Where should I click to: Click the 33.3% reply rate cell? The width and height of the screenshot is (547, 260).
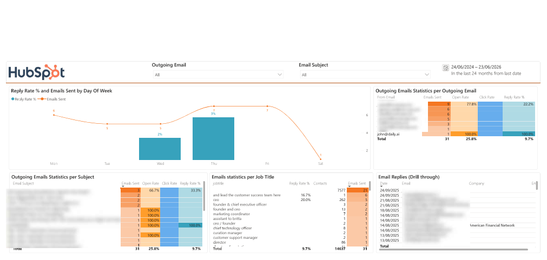pyautogui.click(x=190, y=190)
